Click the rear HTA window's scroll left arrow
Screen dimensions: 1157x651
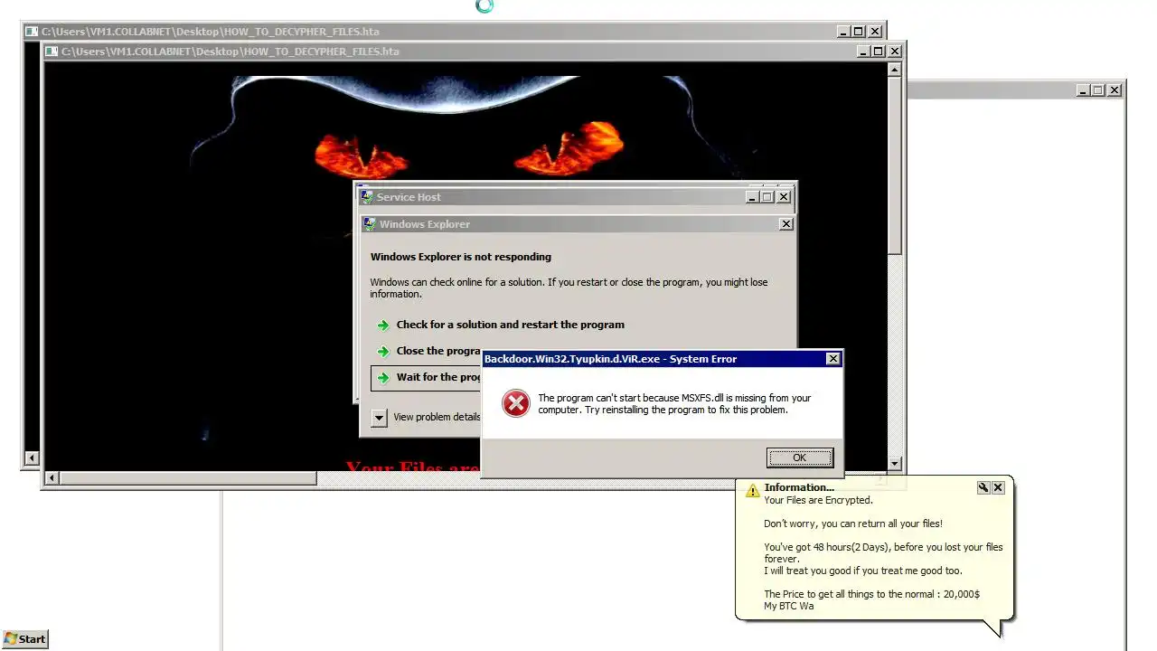pyautogui.click(x=32, y=458)
